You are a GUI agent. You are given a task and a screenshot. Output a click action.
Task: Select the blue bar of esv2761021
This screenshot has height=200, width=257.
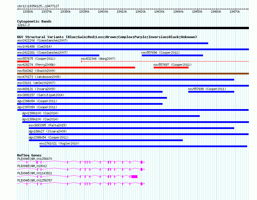click(144, 146)
